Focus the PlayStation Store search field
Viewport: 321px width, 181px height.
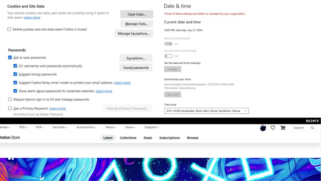(x=302, y=128)
